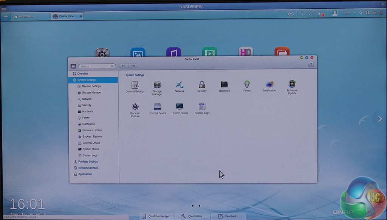Select Overview in the sidebar

(82, 74)
